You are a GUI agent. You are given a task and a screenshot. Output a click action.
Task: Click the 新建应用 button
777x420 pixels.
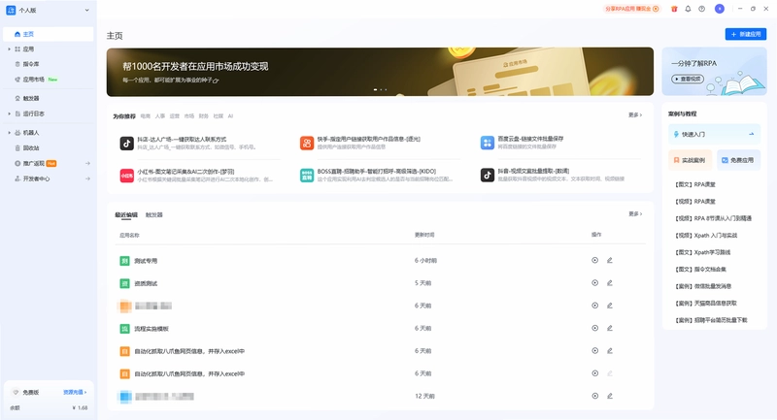(746, 34)
